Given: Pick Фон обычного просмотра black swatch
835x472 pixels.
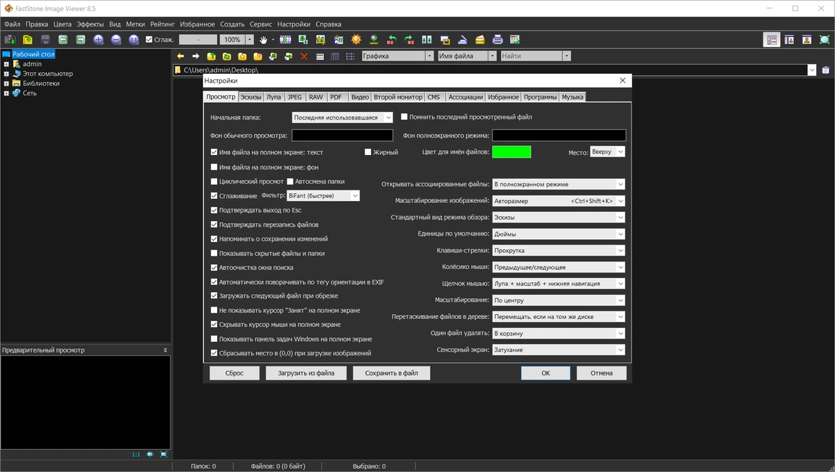Looking at the screenshot, I should click(x=342, y=136).
